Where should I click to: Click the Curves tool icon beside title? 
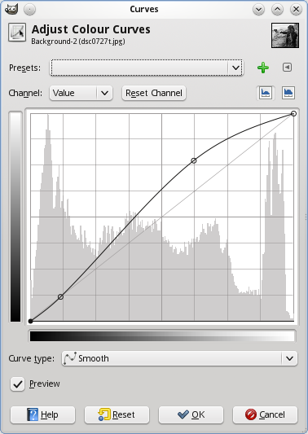[x=17, y=33]
